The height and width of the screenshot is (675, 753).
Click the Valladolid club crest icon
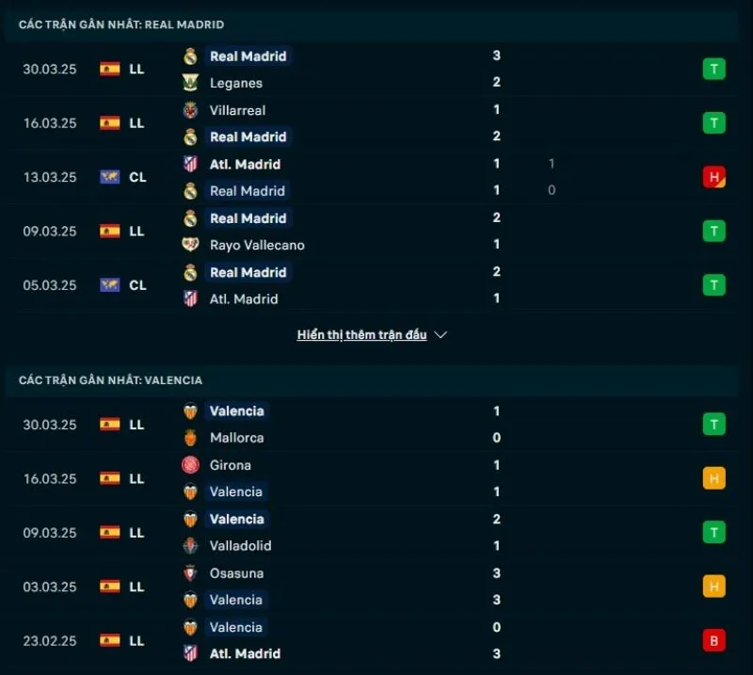[190, 546]
